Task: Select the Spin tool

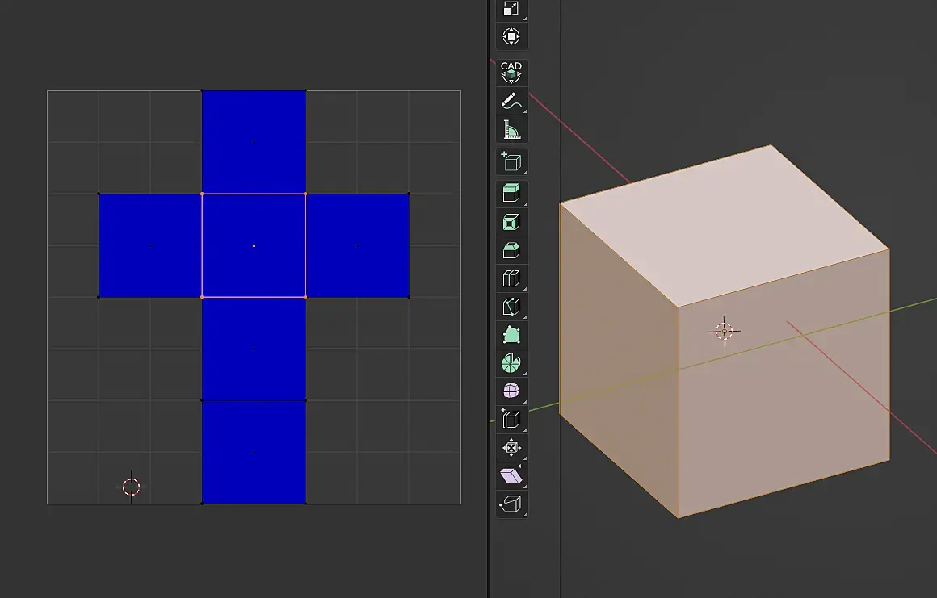Action: pyautogui.click(x=511, y=363)
